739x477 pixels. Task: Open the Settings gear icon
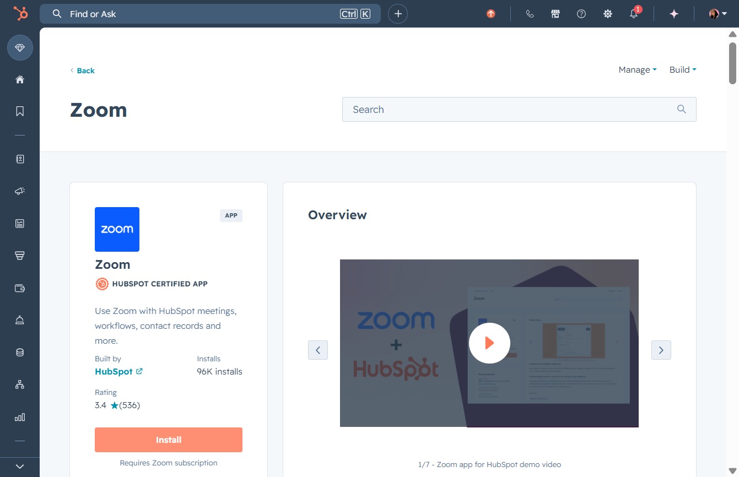pos(608,14)
